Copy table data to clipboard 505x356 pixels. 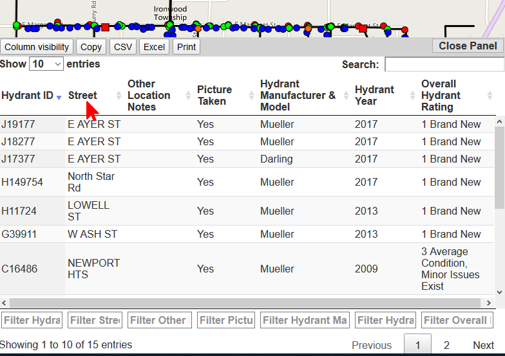click(x=91, y=47)
